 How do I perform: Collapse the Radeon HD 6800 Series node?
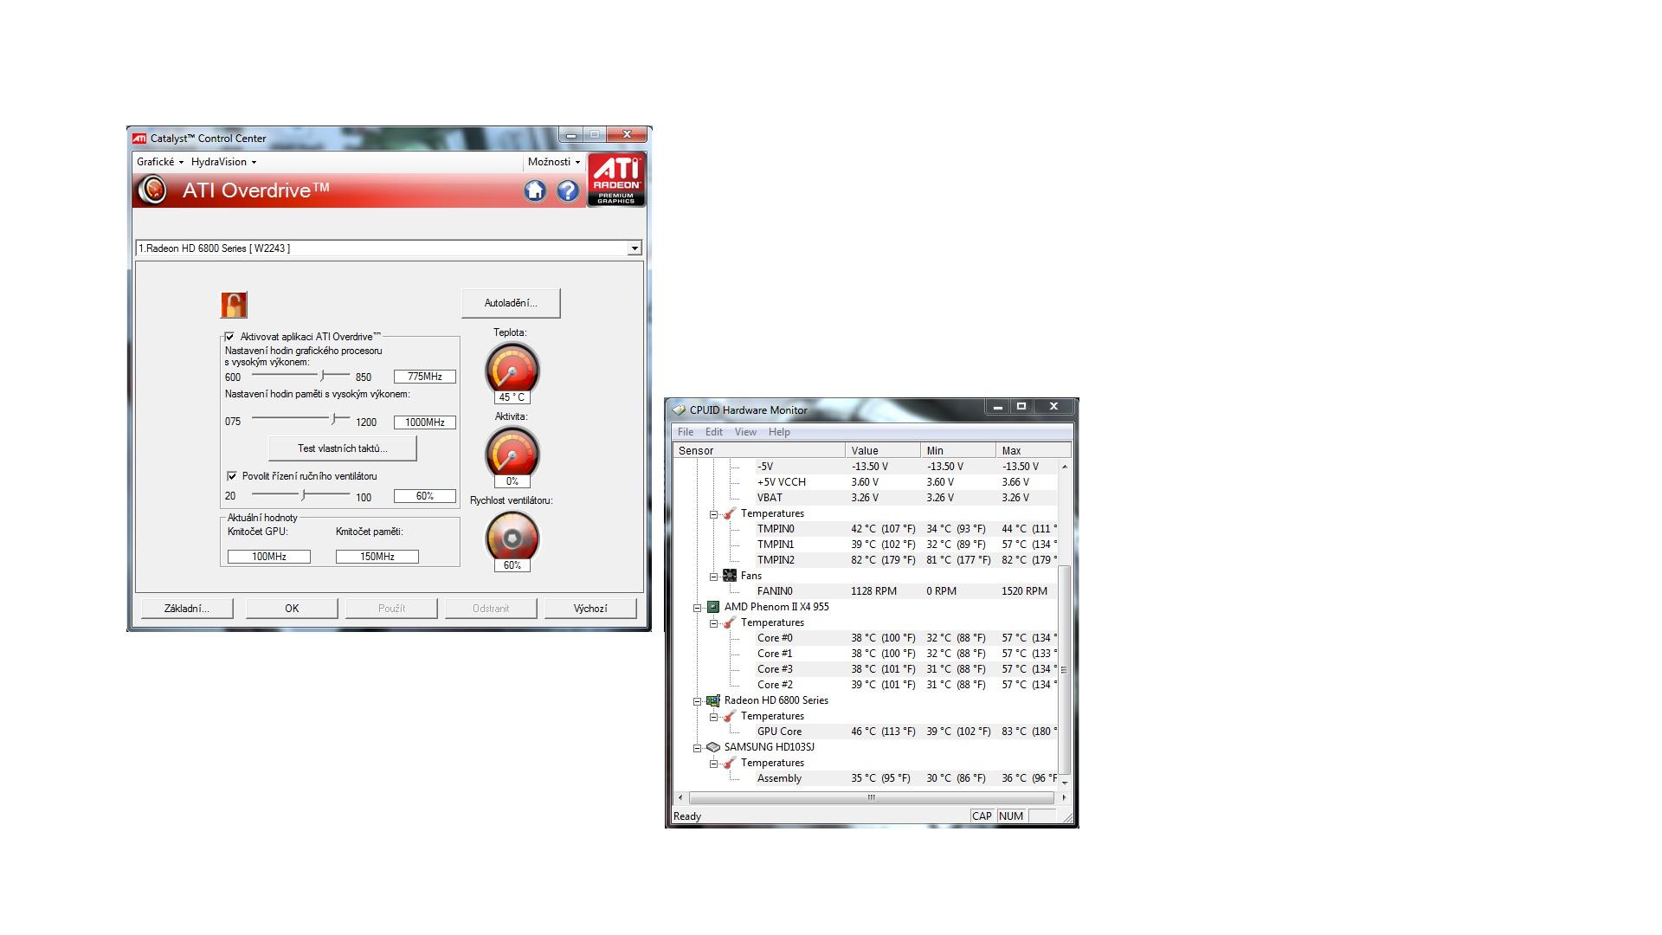click(x=697, y=701)
